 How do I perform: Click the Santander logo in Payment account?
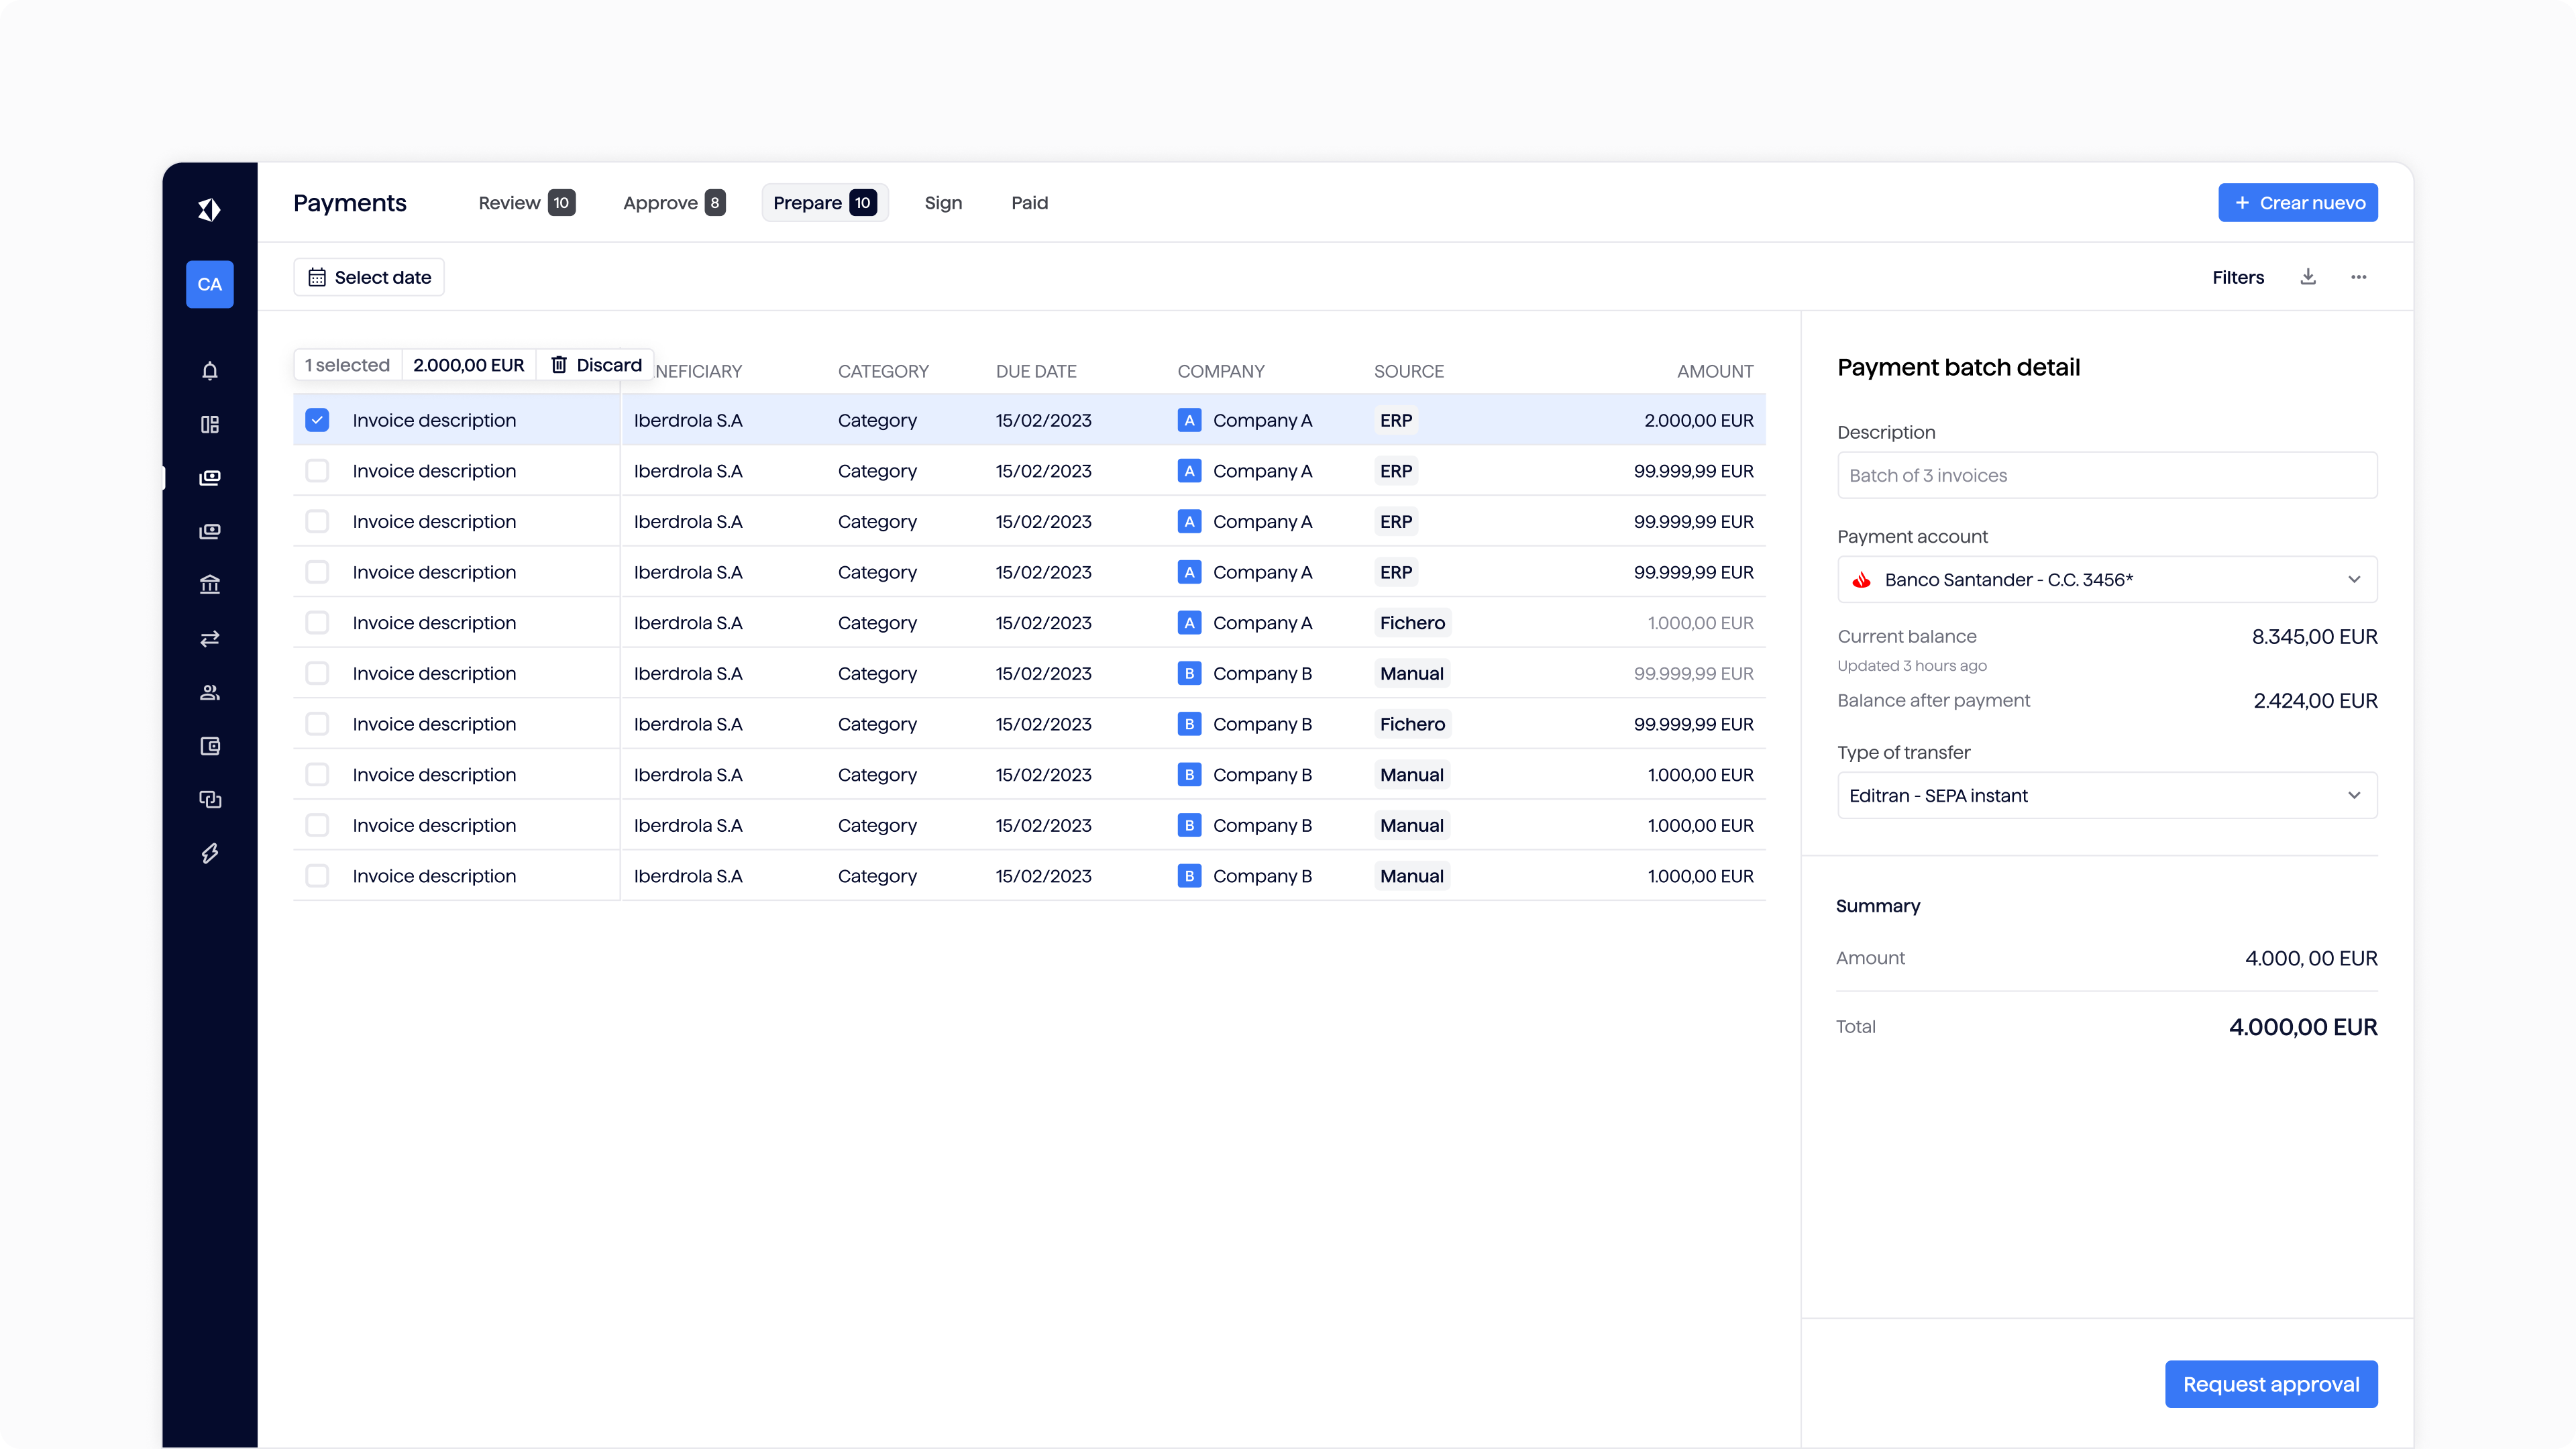[x=1862, y=580]
